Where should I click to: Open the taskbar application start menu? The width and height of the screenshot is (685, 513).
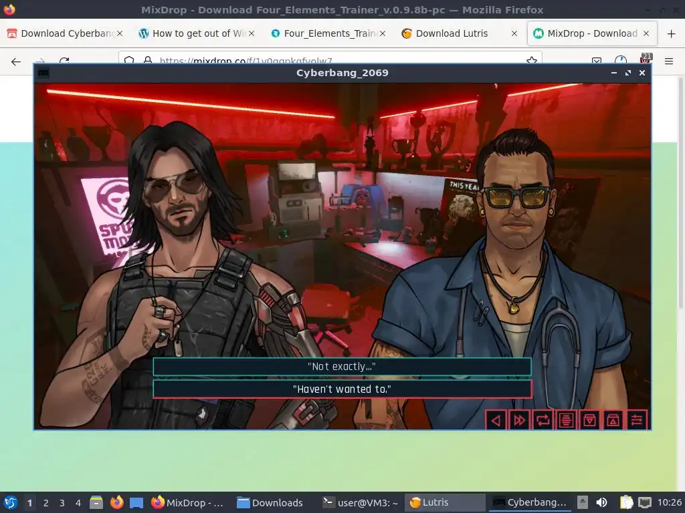click(x=10, y=502)
